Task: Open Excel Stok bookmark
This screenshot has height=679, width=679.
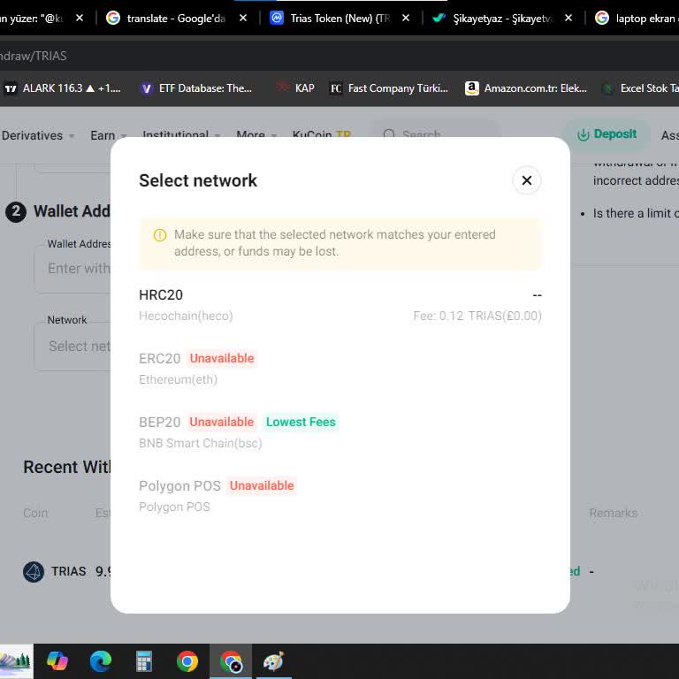Action: pos(640,88)
